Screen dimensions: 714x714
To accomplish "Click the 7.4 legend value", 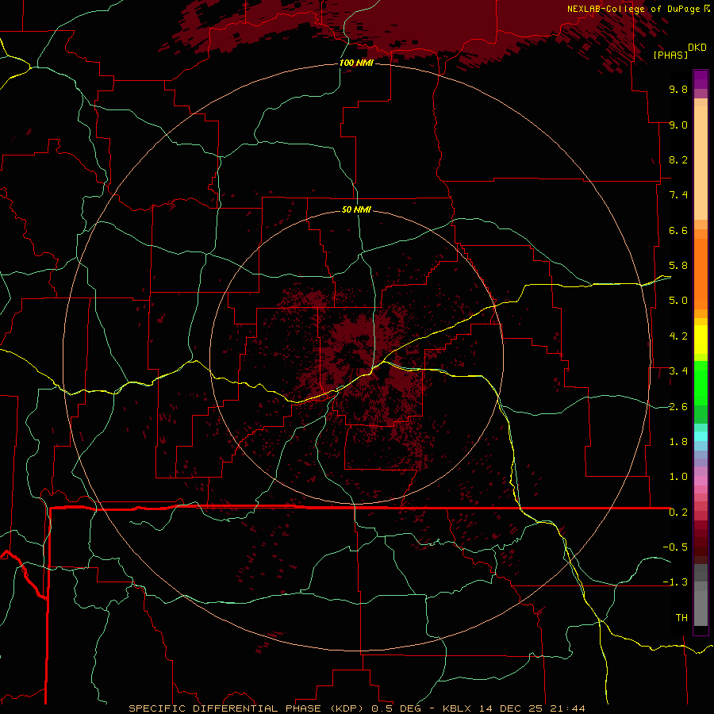I will point(678,195).
